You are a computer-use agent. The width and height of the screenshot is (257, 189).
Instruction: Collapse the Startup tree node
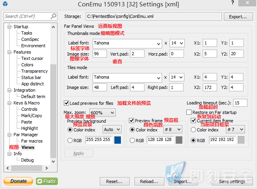click(10, 27)
